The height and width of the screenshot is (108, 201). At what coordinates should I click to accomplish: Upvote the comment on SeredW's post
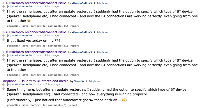tap(3, 85)
